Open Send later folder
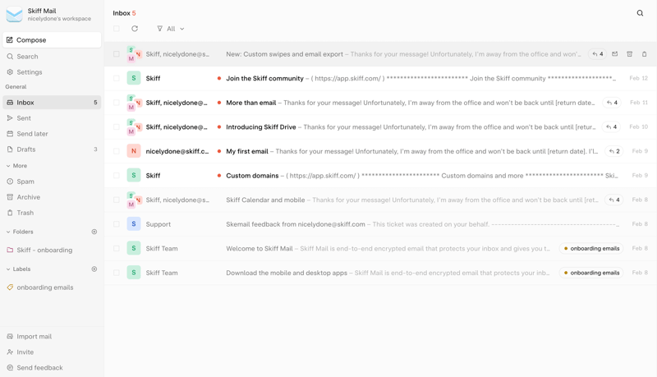The height and width of the screenshot is (377, 657). tap(52, 134)
